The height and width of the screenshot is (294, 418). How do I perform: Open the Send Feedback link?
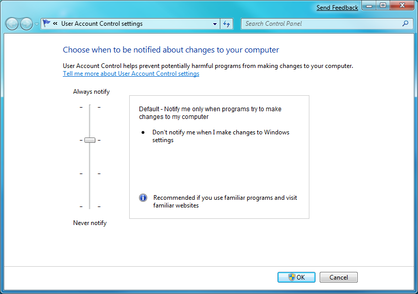(x=337, y=8)
